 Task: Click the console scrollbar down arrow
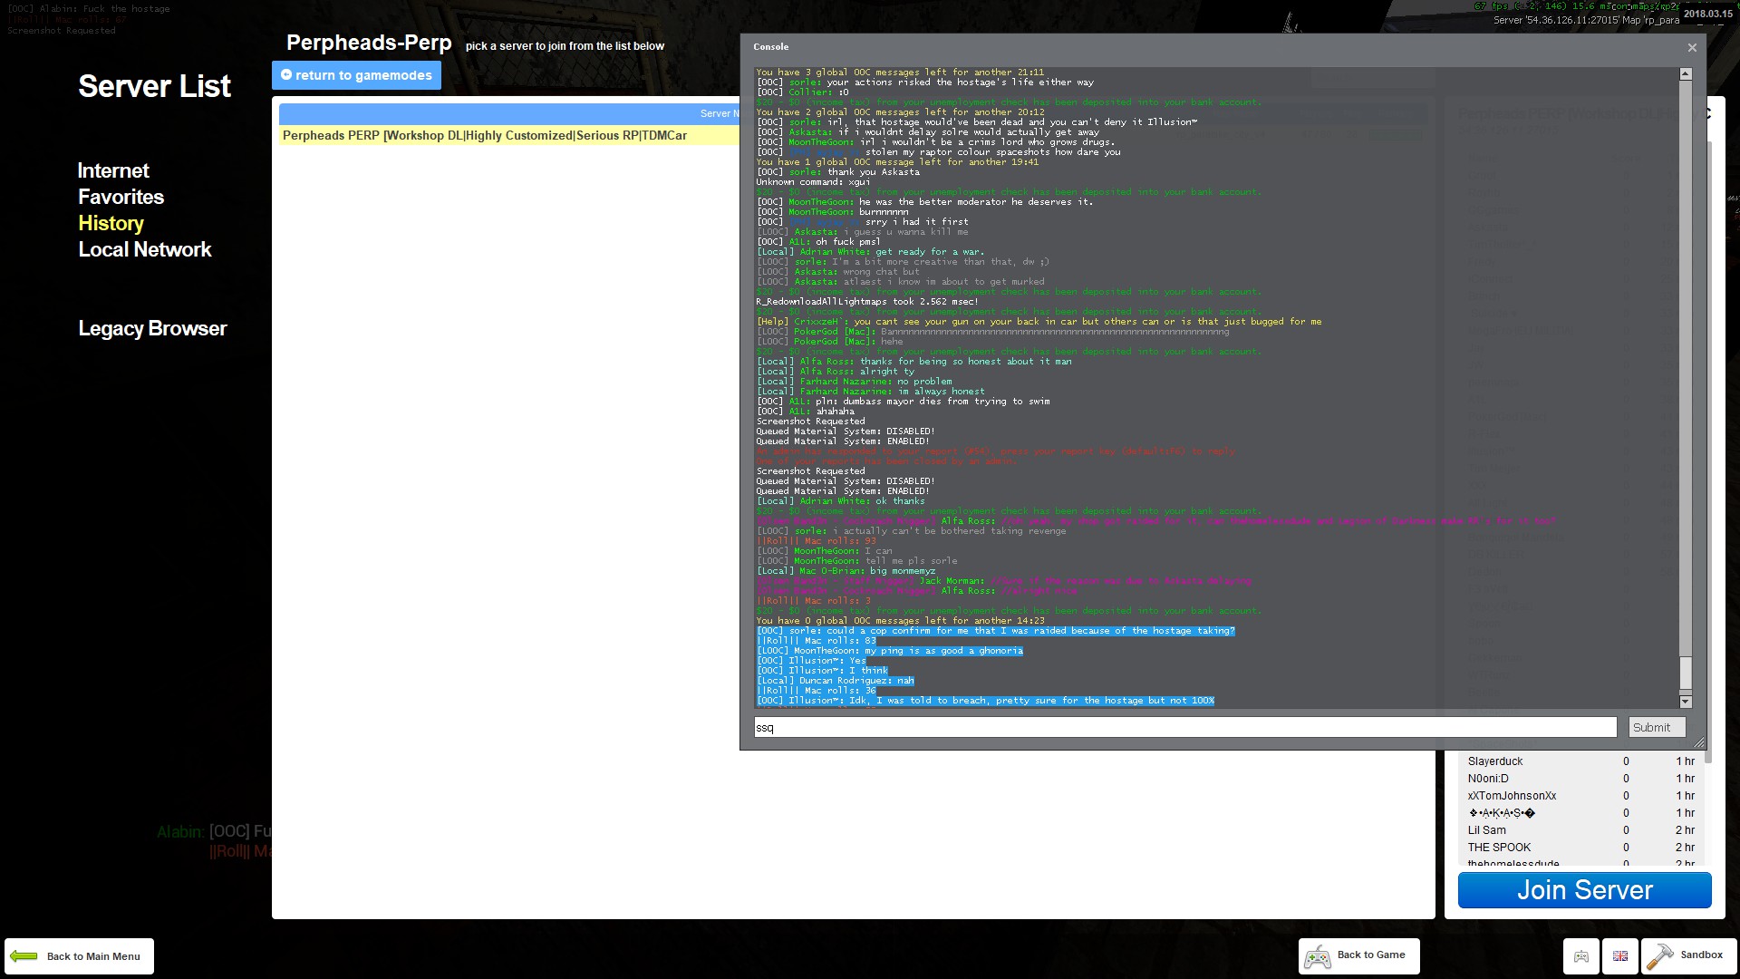point(1686,702)
